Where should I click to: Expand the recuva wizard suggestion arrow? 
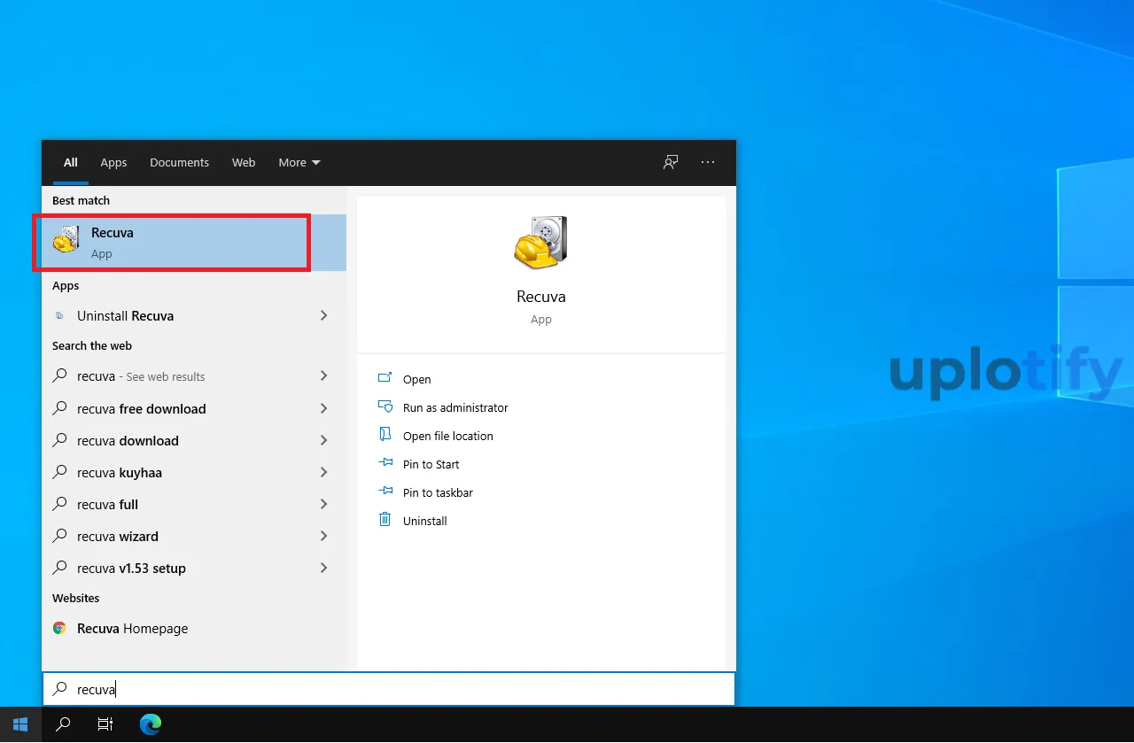coord(323,536)
